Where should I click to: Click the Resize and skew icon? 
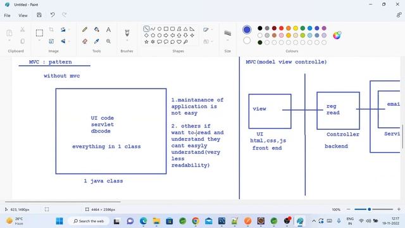coord(51,41)
